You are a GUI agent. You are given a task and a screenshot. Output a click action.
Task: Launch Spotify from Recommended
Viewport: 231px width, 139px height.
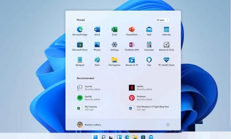click(x=89, y=98)
